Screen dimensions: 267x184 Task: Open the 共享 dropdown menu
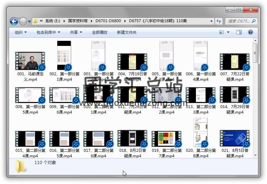point(76,32)
